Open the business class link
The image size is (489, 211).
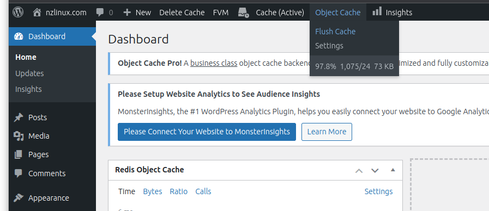pos(214,63)
